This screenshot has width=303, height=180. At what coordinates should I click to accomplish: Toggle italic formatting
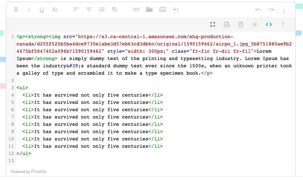coord(29,9)
